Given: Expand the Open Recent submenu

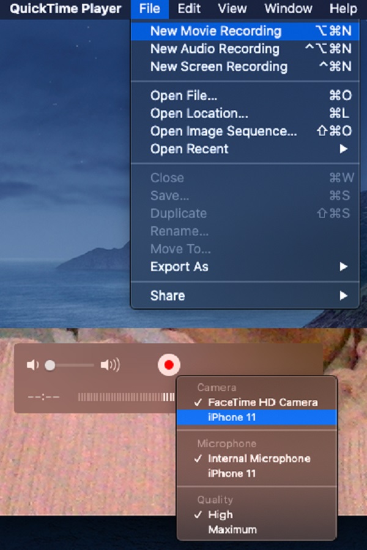Looking at the screenshot, I should pyautogui.click(x=245, y=149).
